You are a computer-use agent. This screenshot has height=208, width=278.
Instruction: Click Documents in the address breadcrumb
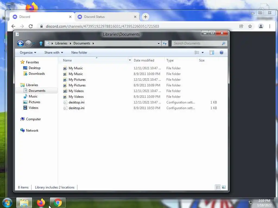pos(82,43)
